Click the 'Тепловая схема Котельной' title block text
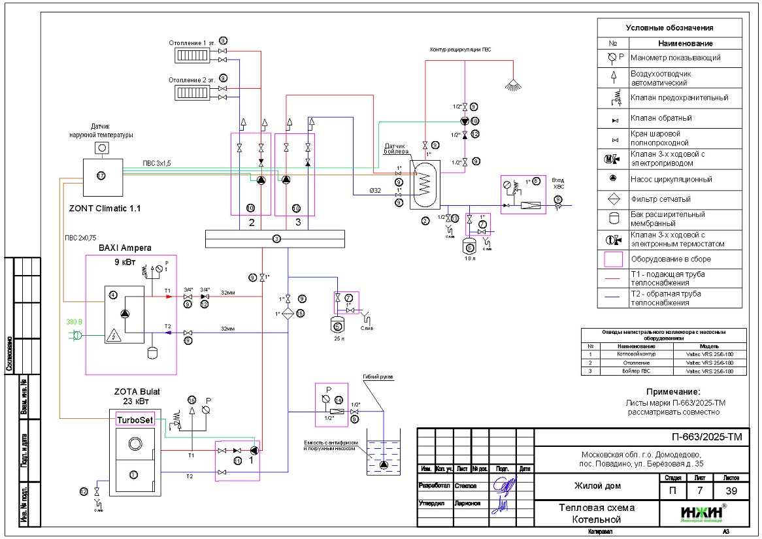Screen dimensions: 762x539 point(595,514)
